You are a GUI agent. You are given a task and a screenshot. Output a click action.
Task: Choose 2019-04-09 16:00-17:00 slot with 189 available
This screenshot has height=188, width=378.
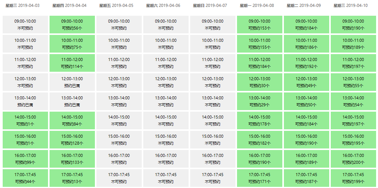pyautogui.click(x=307, y=158)
